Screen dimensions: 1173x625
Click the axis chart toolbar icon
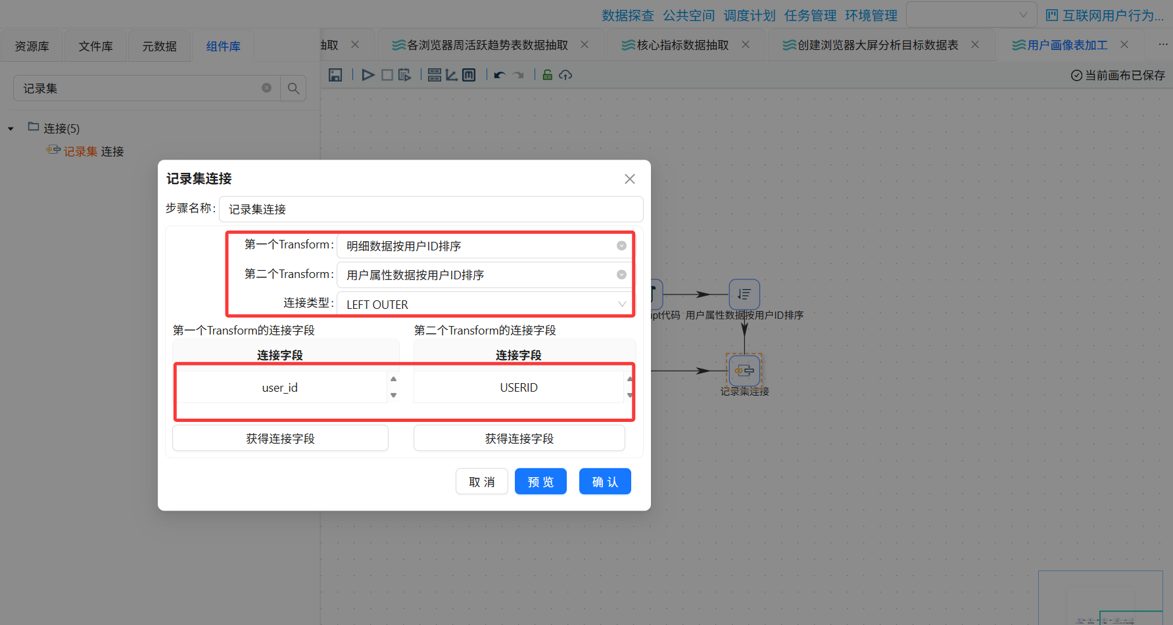tap(451, 75)
